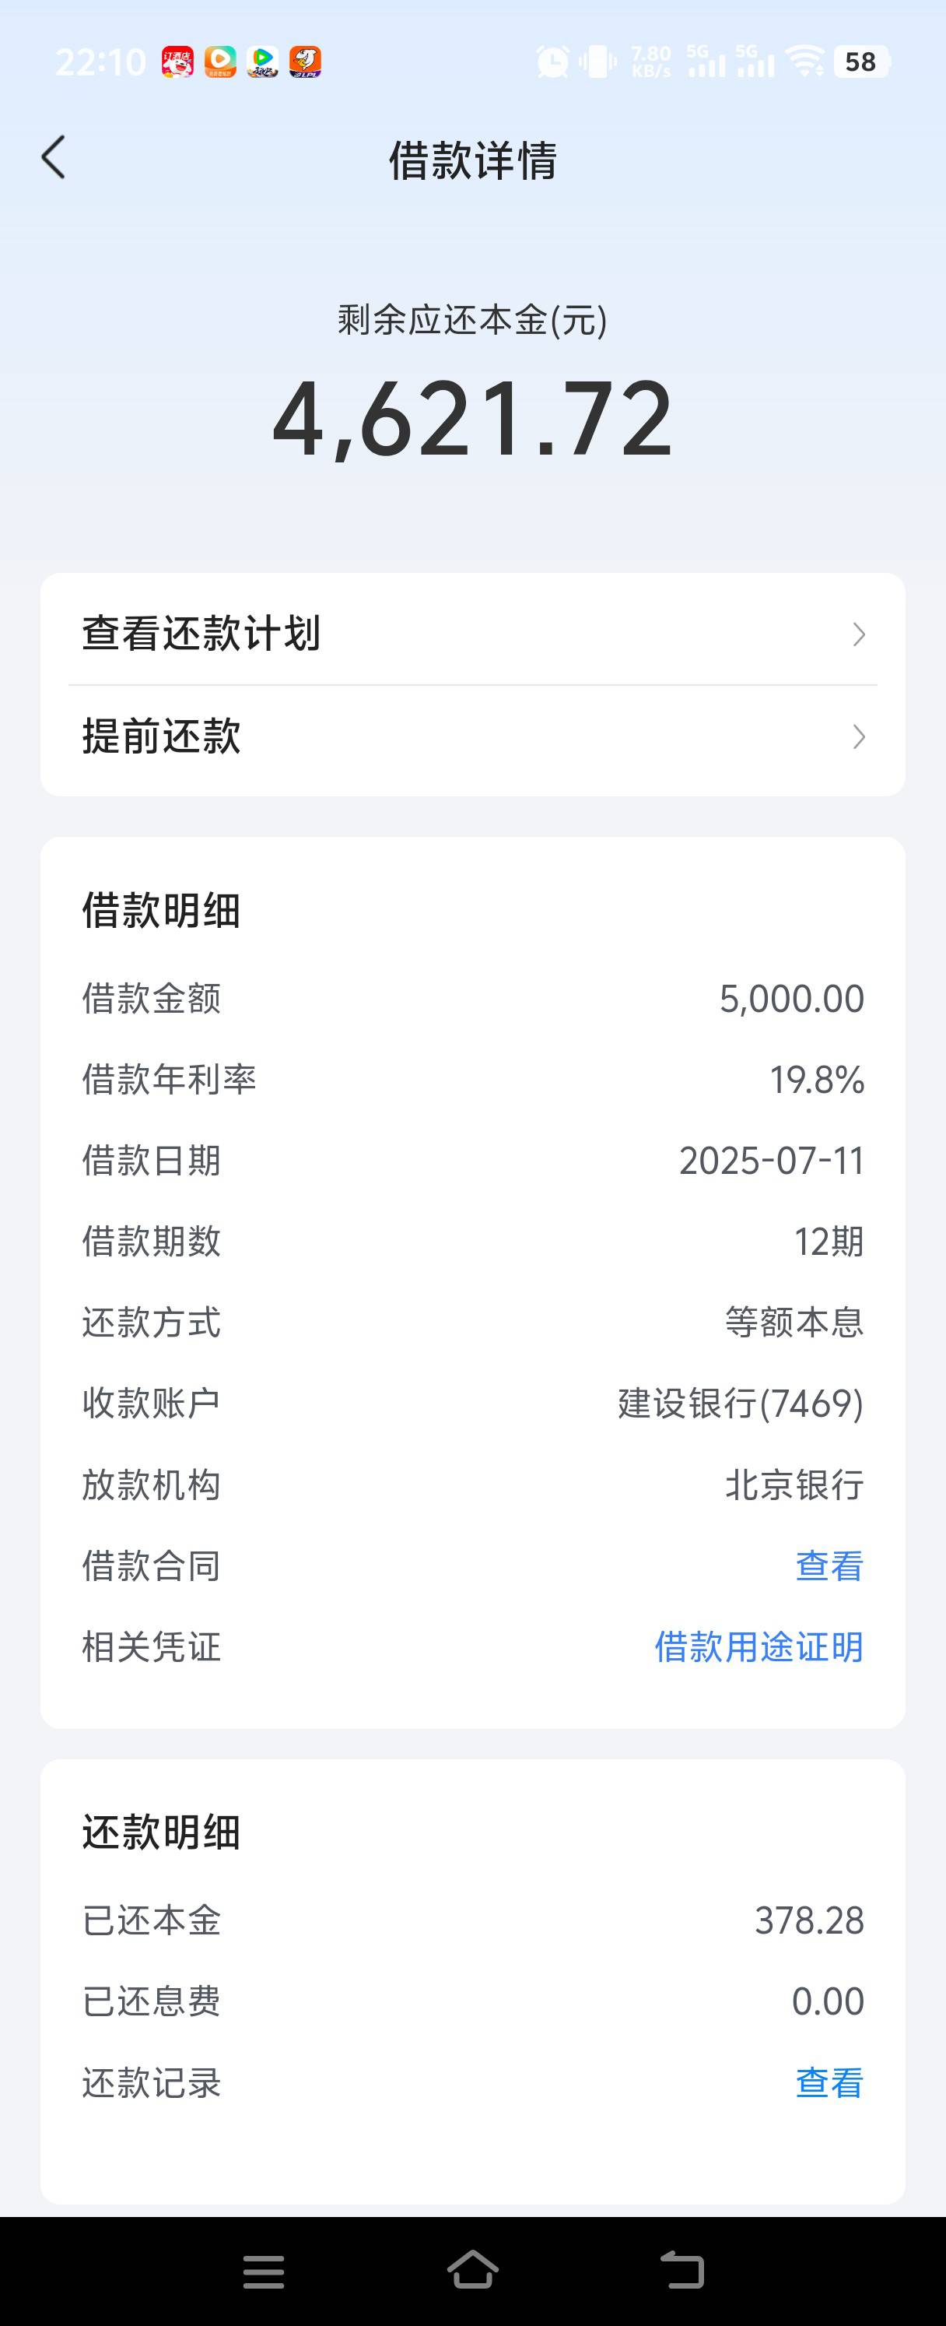Tap the Android home navigation button

coord(473,2270)
